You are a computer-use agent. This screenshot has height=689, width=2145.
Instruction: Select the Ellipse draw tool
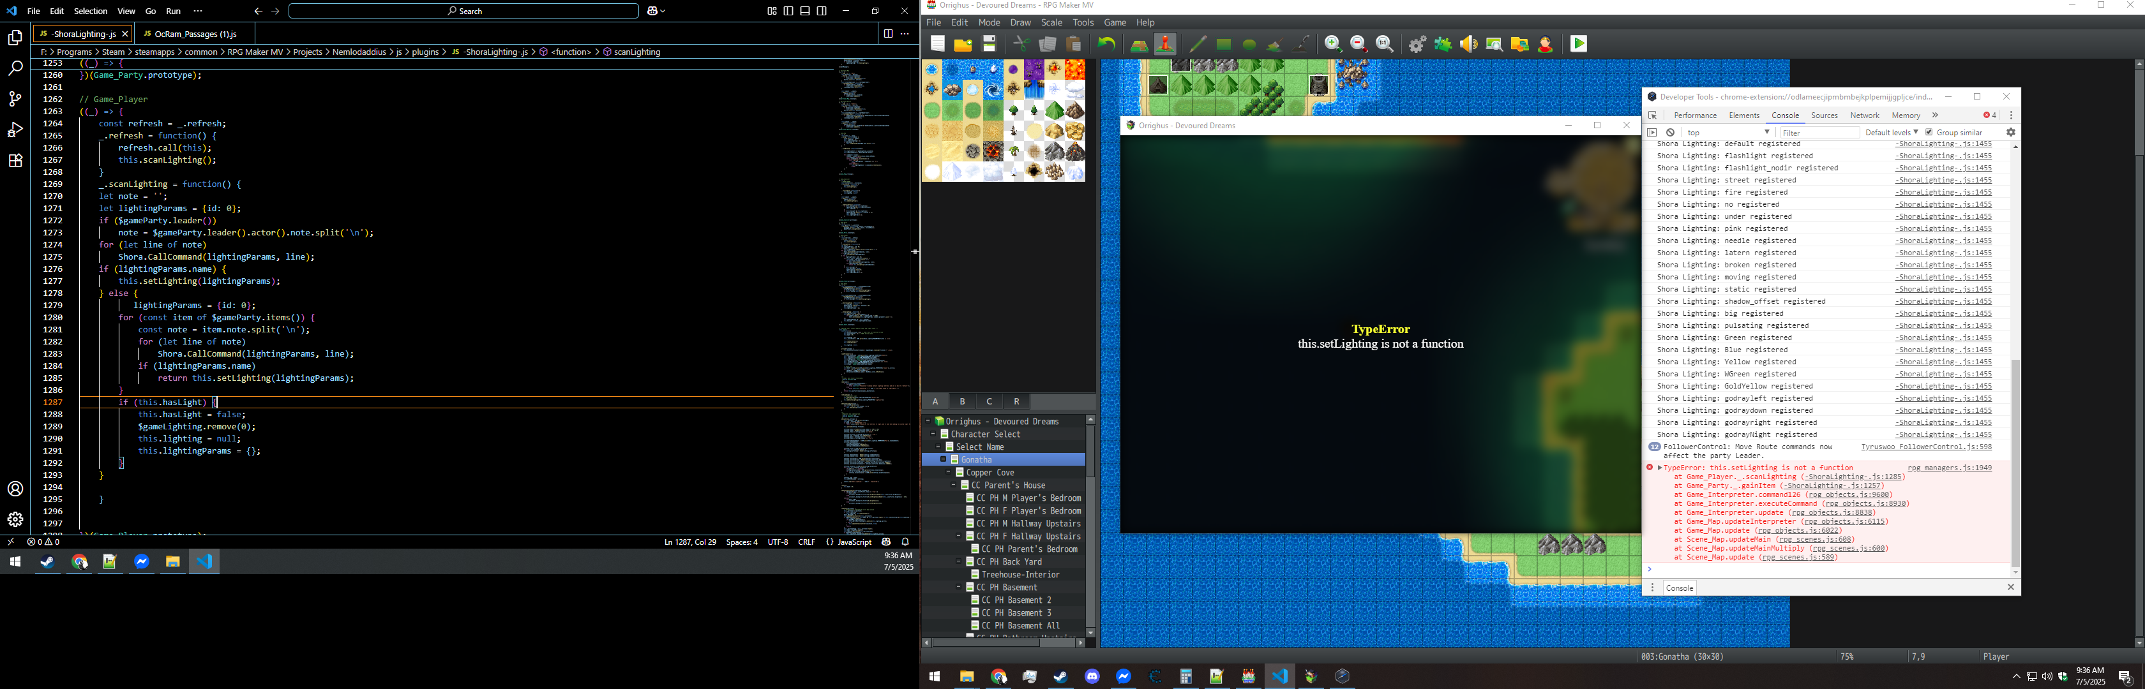pyautogui.click(x=1249, y=44)
